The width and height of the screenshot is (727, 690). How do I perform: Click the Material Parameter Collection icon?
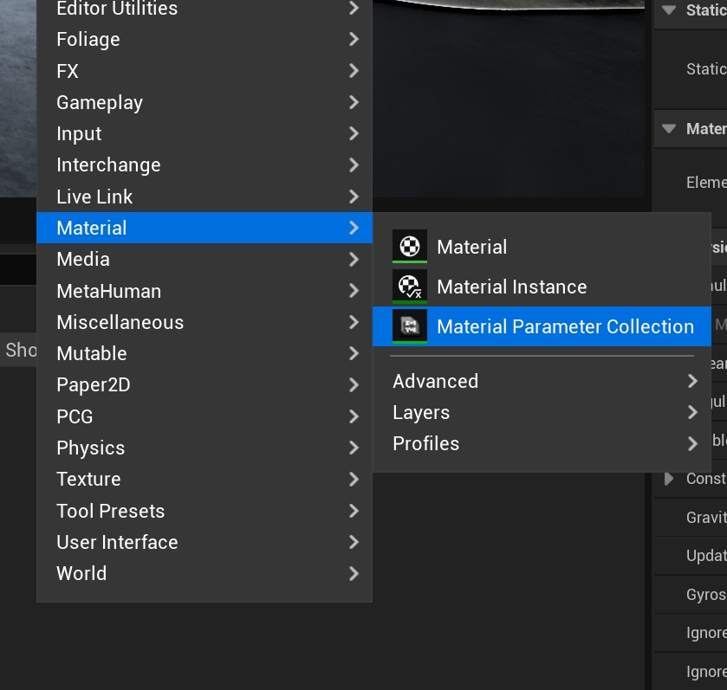pyautogui.click(x=409, y=326)
